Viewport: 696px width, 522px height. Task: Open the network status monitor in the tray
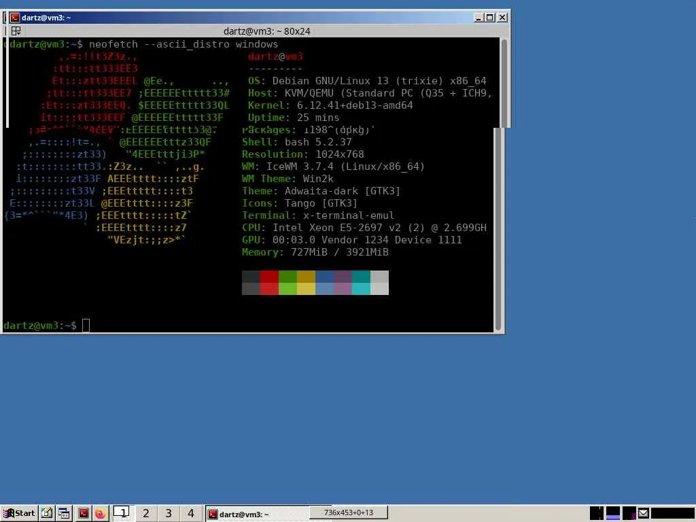[x=629, y=513]
